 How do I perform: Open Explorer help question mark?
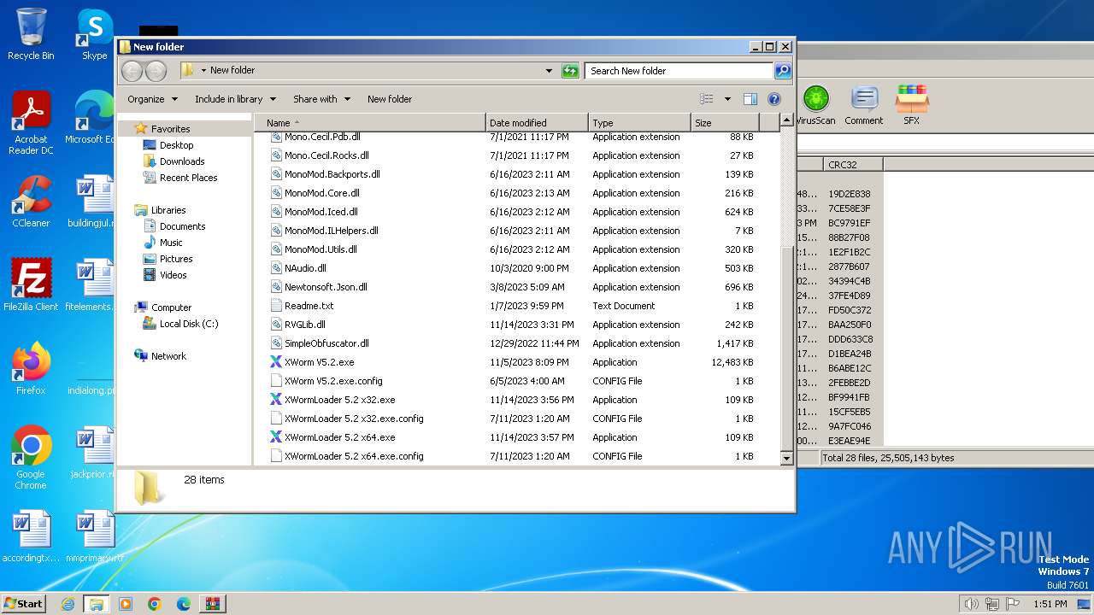[774, 99]
